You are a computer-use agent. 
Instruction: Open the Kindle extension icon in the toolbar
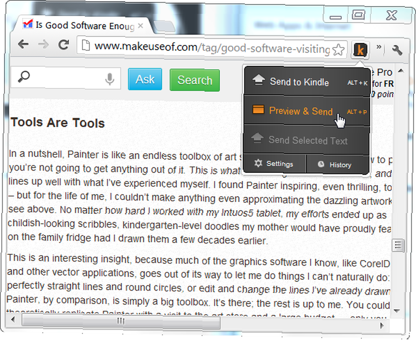[x=360, y=50]
